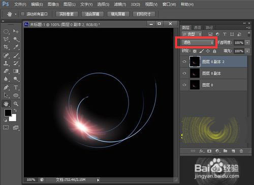Image resolution: width=254 pixels, height=185 pixels.
Task: Select the Dodge tool
Action: click(x=16, y=79)
